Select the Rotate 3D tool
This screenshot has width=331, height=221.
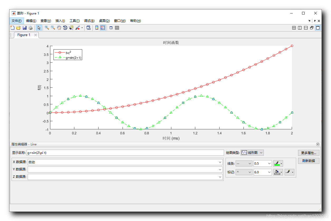[65, 28]
